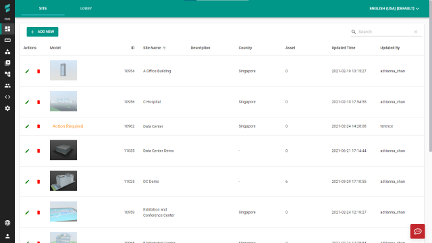432x243 pixels.
Task: Open the user profile icon in sidebar
Action: point(7,236)
